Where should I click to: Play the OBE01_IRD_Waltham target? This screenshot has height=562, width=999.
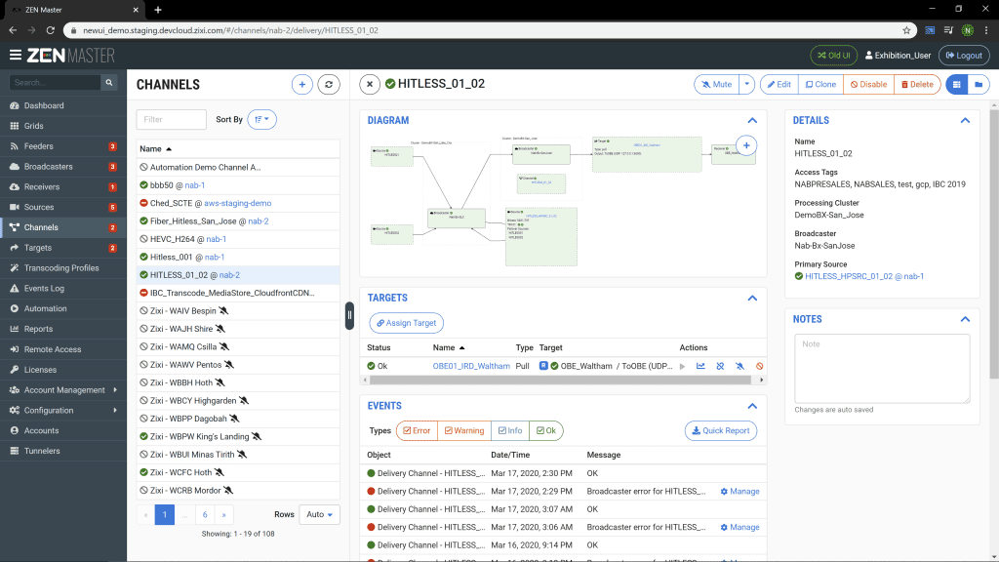[682, 367]
